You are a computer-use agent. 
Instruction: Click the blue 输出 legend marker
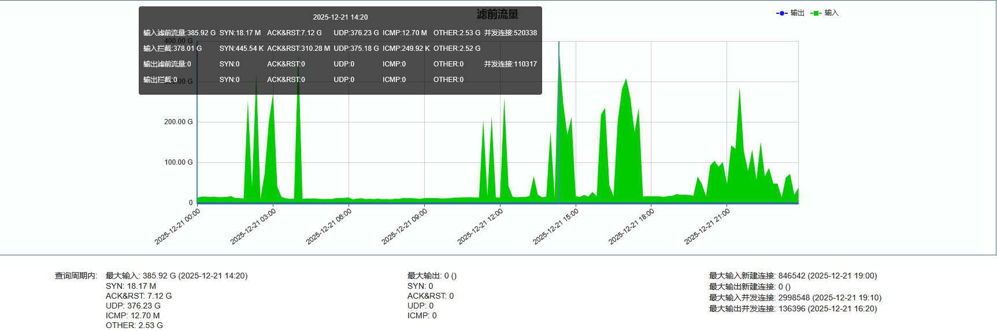(781, 13)
